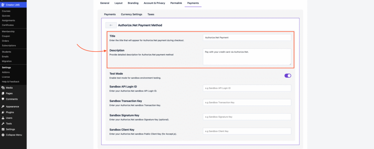Open Certificates in the sidebar
374x149 pixels.
point(8,25)
